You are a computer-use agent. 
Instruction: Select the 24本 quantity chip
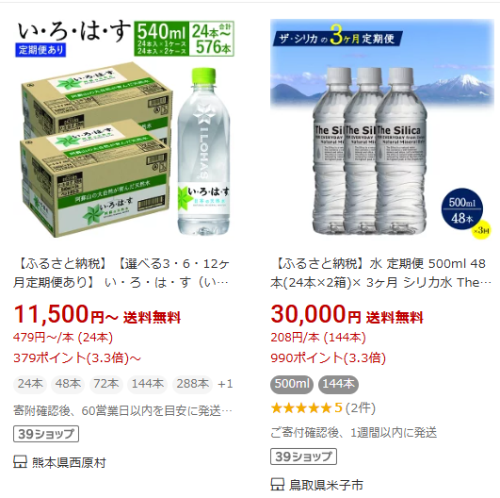click(30, 384)
